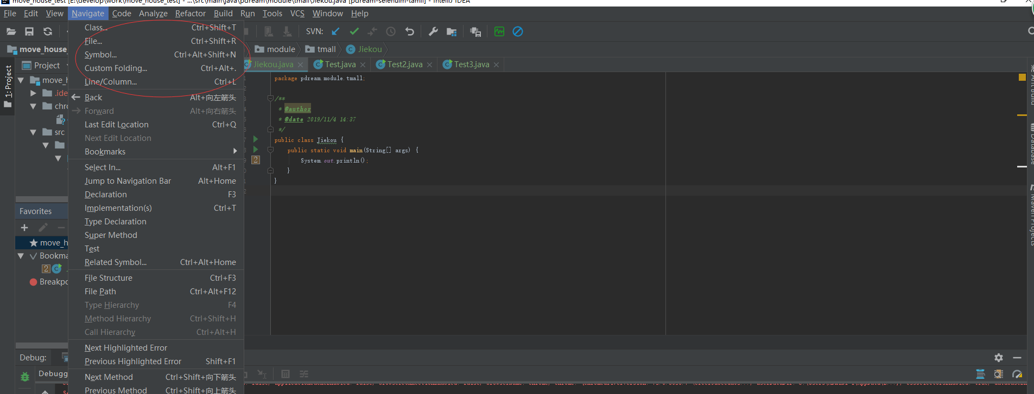Minimize the Debug tool window
Screen dimensions: 1034x394
(1017, 358)
